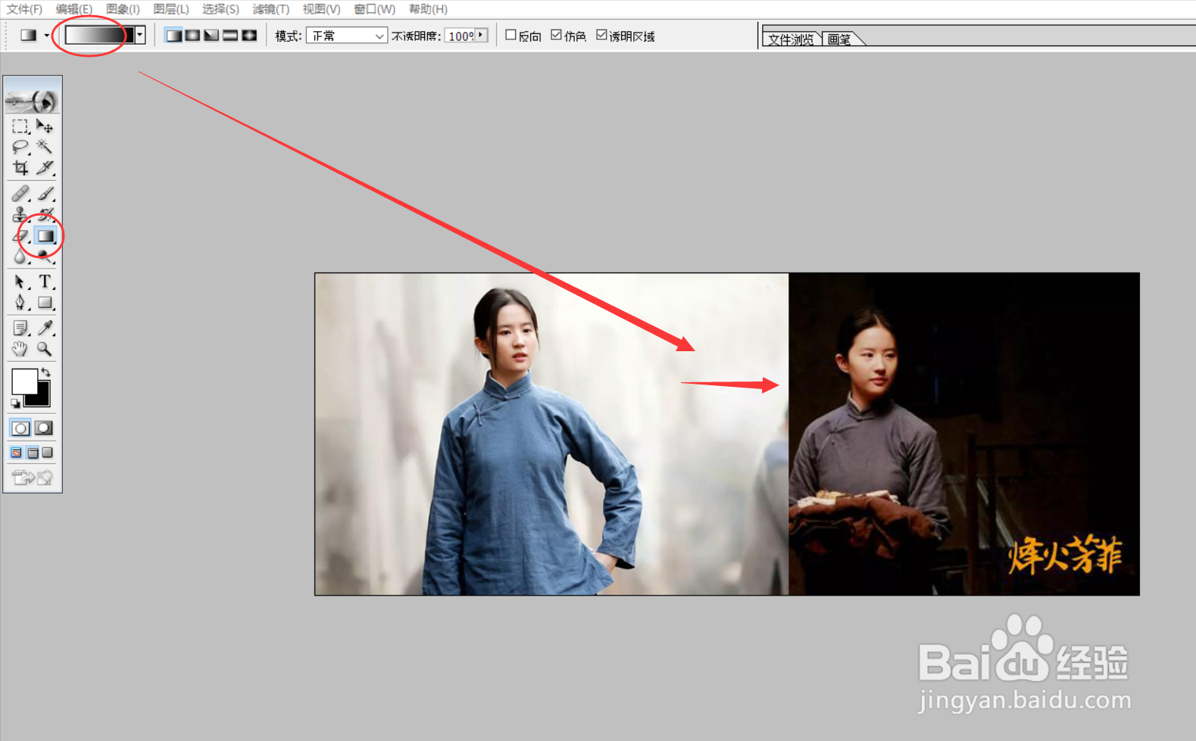Viewport: 1196px width, 741px height.
Task: Select Diamond Gradient style
Action: pyautogui.click(x=249, y=36)
